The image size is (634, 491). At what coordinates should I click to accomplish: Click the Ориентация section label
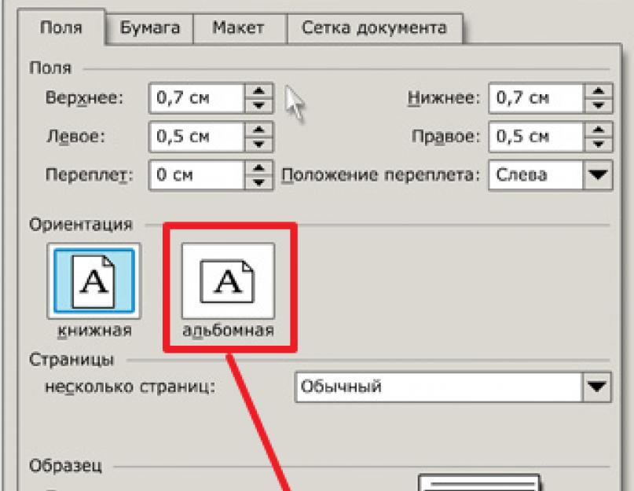point(81,225)
